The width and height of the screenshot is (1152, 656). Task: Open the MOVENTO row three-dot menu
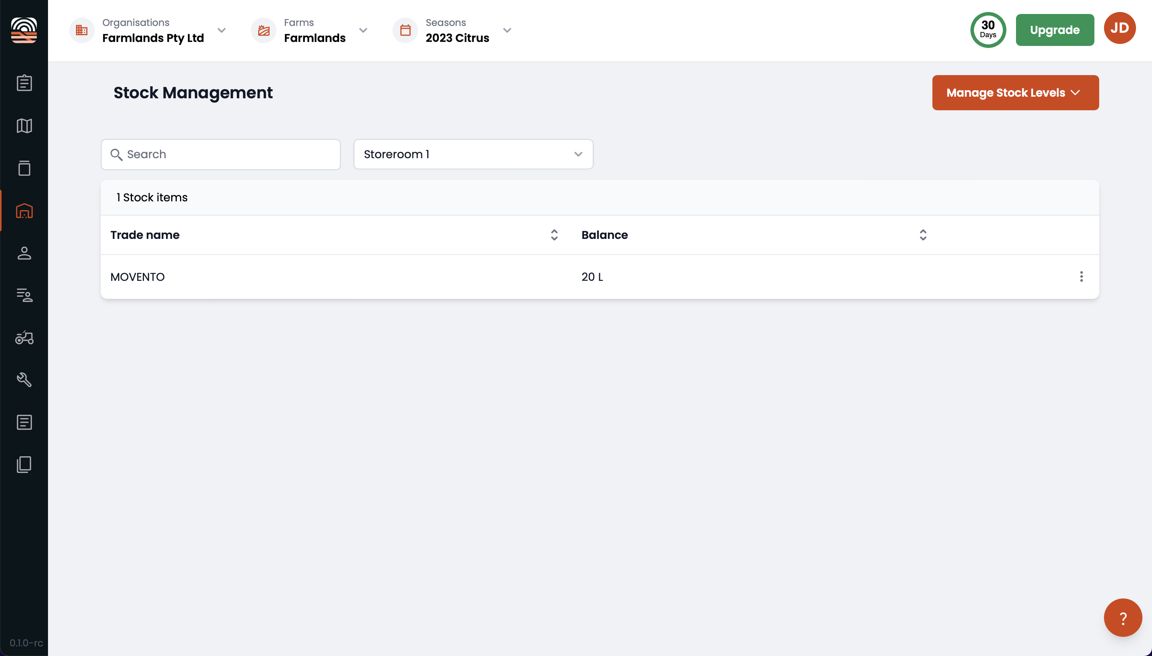pos(1081,276)
